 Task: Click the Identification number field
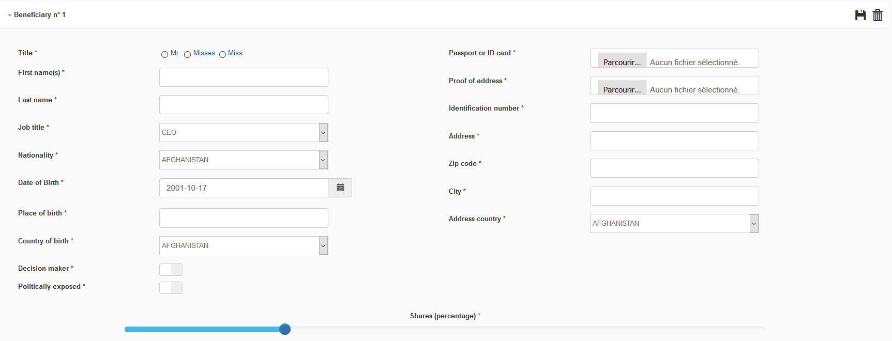click(674, 113)
